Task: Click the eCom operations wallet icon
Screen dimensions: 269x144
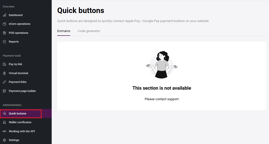Action: tap(4, 24)
